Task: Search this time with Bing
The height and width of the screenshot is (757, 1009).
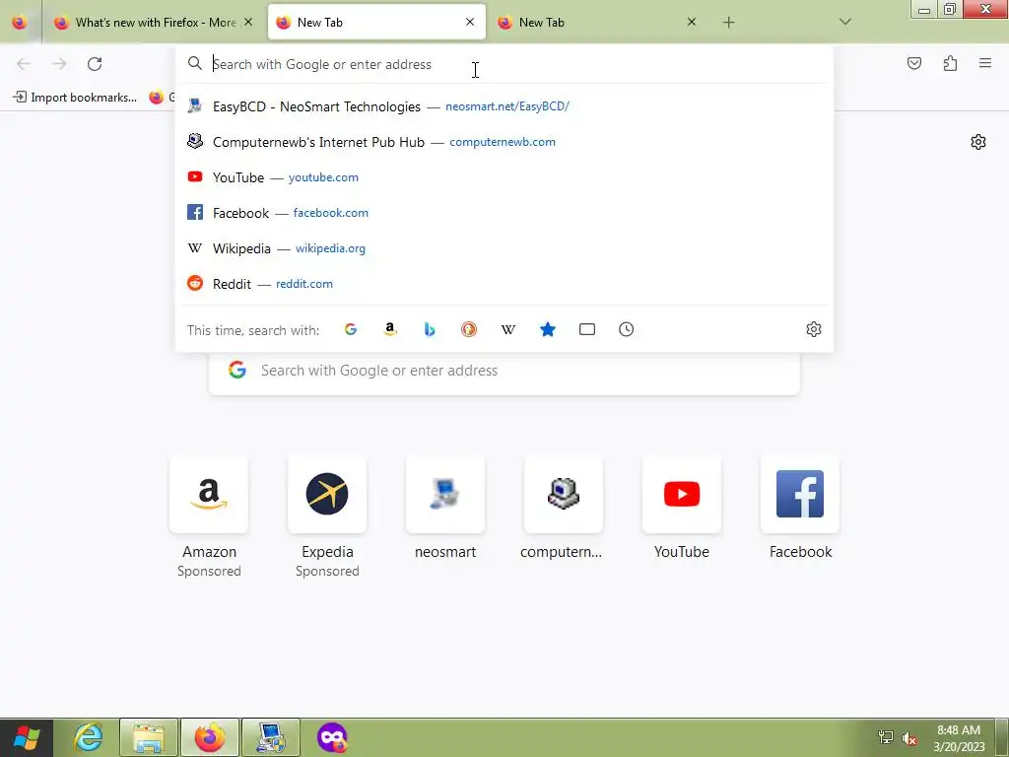Action: [x=430, y=329]
